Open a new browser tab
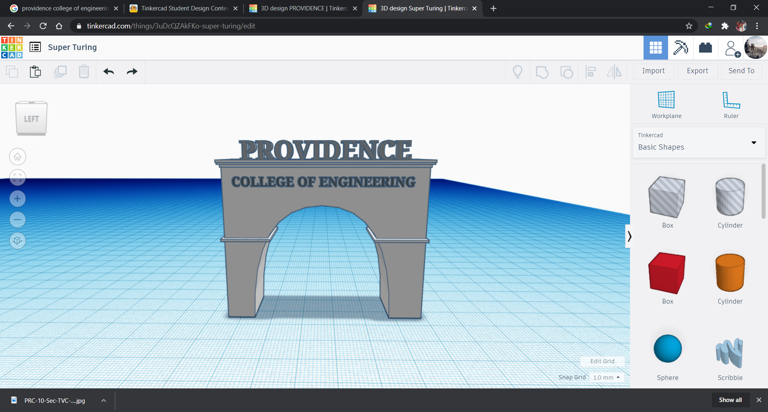The image size is (768, 412). pos(493,8)
